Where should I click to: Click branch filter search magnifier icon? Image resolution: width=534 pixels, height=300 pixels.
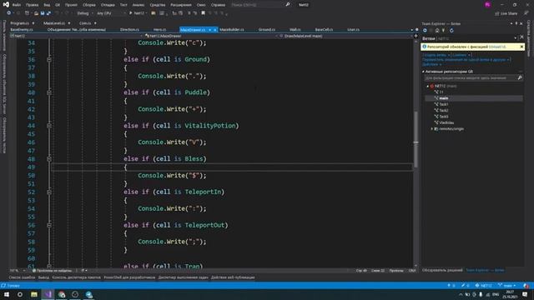[520, 77]
